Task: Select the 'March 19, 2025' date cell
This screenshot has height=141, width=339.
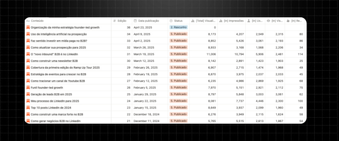Action: click(150, 54)
